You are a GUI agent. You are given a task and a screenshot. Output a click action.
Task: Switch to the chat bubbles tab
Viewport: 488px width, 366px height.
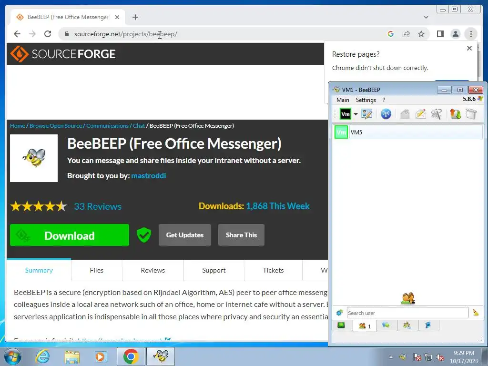point(386,325)
